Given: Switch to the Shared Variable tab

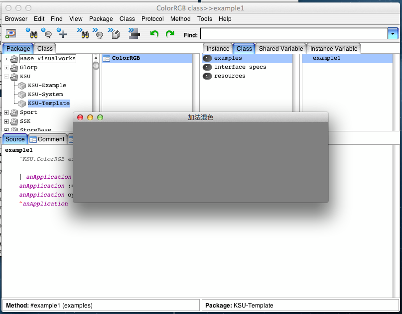Looking at the screenshot, I should [x=280, y=49].
